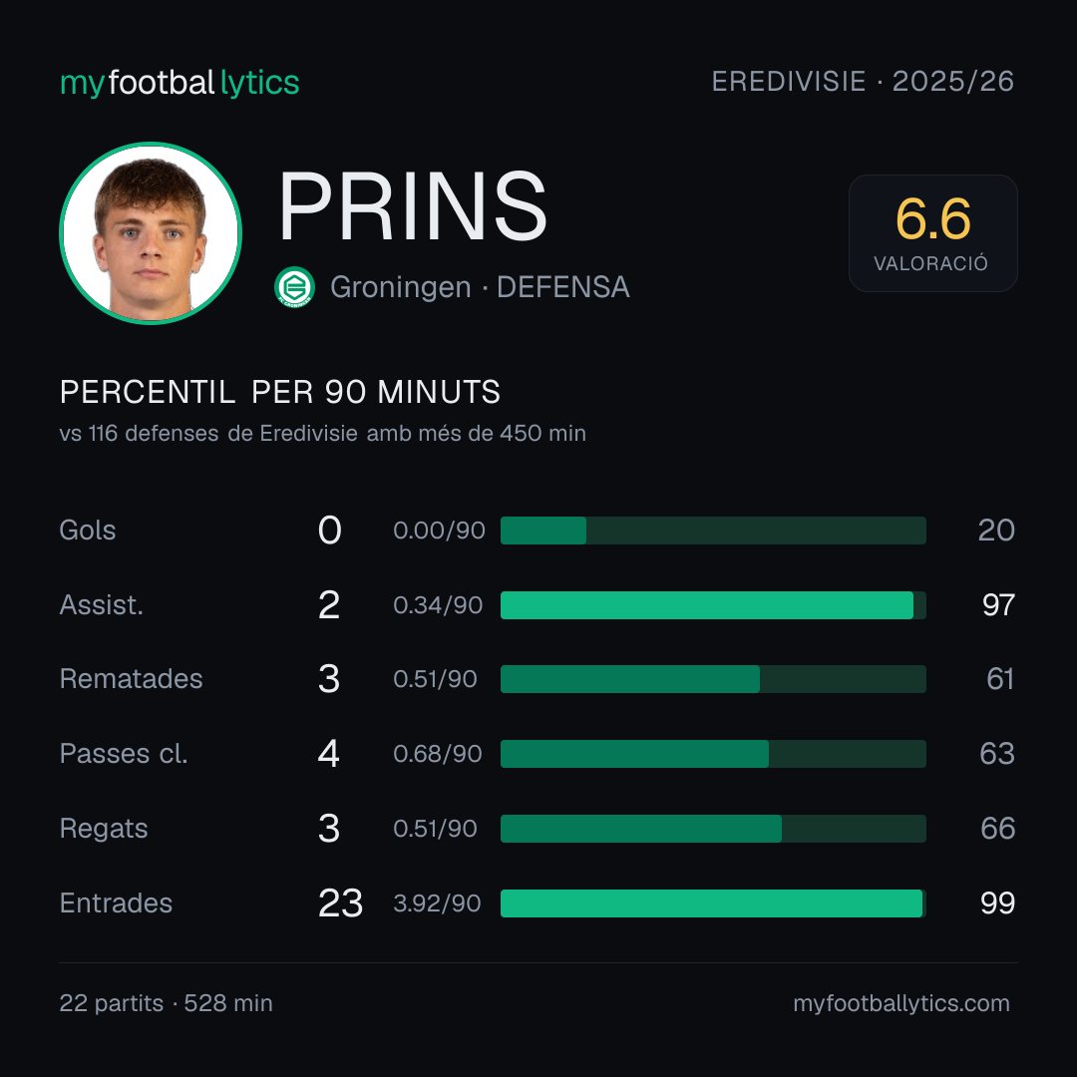Click the Regats percentile bar
The height and width of the screenshot is (1077, 1077).
[713, 829]
